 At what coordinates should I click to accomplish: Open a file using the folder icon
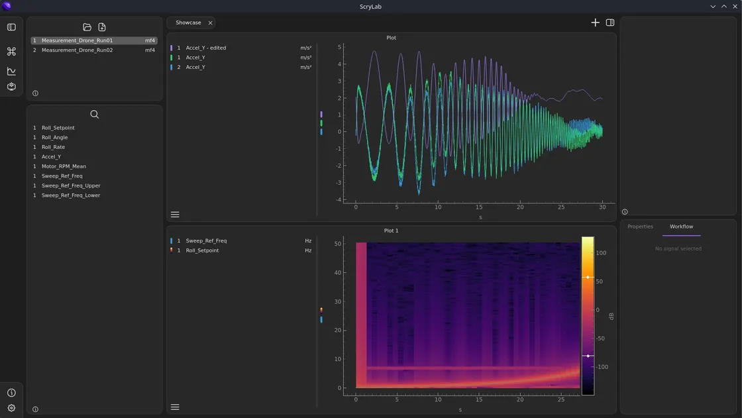click(x=87, y=26)
